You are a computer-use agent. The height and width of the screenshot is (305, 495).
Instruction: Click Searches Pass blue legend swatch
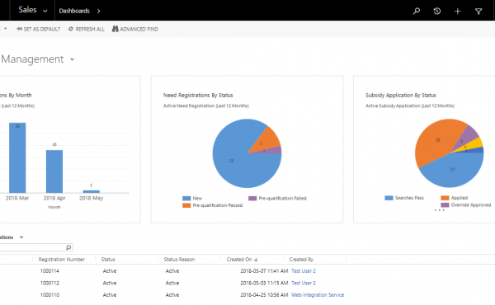[x=389, y=198]
